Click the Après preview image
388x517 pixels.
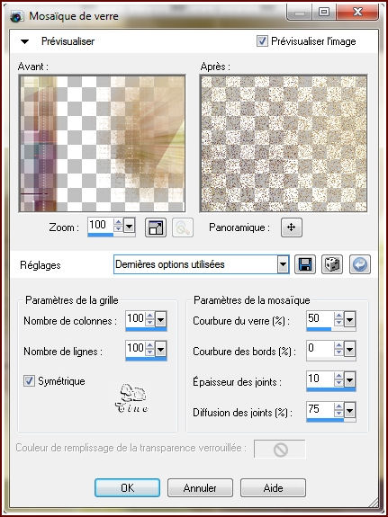pyautogui.click(x=284, y=144)
